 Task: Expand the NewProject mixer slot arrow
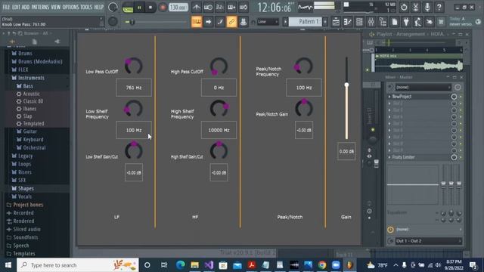pos(389,97)
